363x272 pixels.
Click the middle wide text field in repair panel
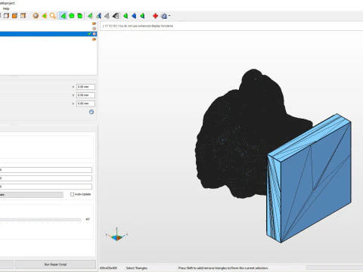tap(46, 178)
